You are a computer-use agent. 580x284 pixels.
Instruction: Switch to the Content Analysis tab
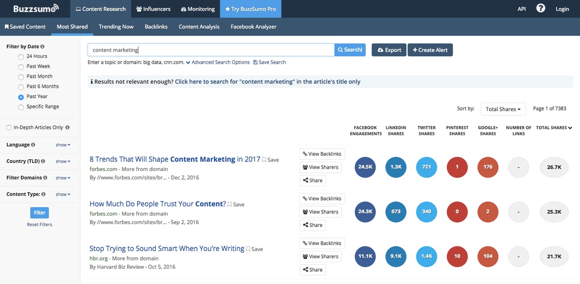(x=199, y=27)
